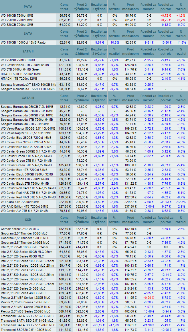
Task: Select Intel 2,5" 710 Series 100GB MLC row
Action: pyautogui.click(x=27, y=261)
